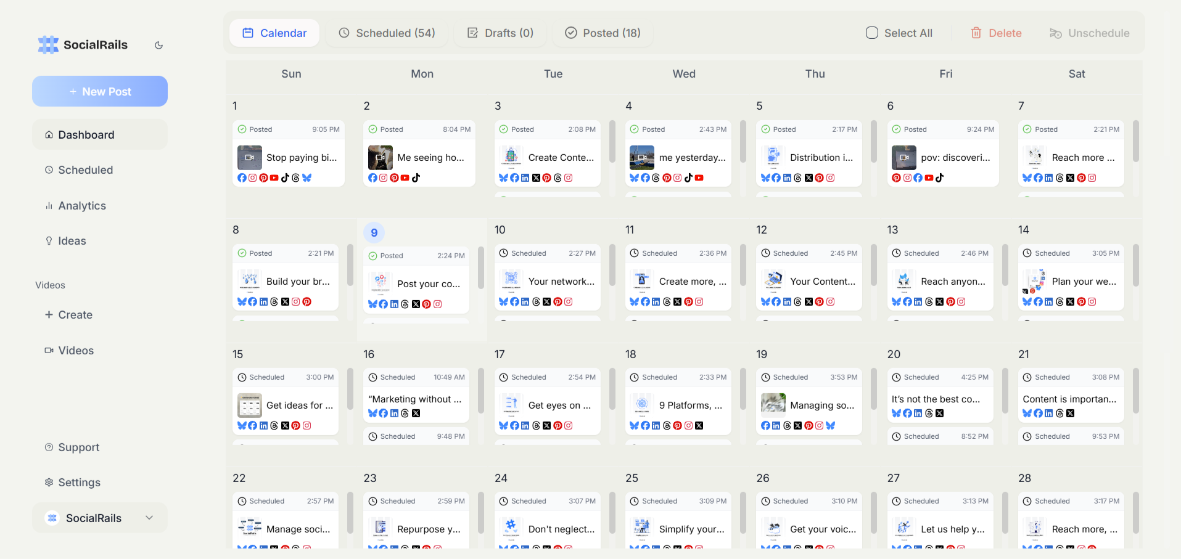This screenshot has width=1181, height=559.
Task: Click the Bluesky butterfly icon on June 8 post
Action: coord(242,302)
